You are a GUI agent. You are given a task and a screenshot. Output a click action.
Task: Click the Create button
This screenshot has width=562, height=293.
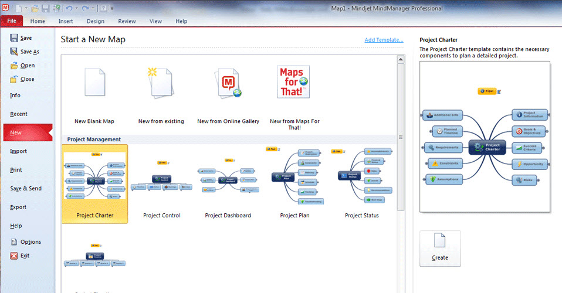tap(440, 248)
